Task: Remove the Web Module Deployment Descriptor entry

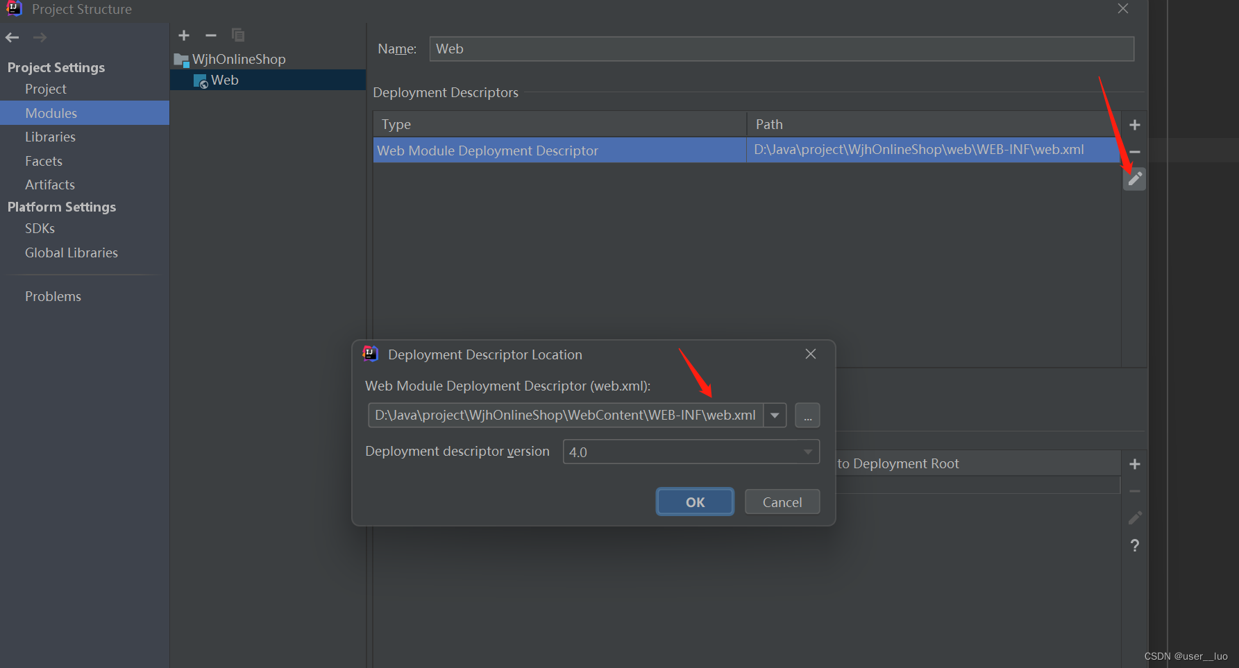Action: click(1134, 151)
